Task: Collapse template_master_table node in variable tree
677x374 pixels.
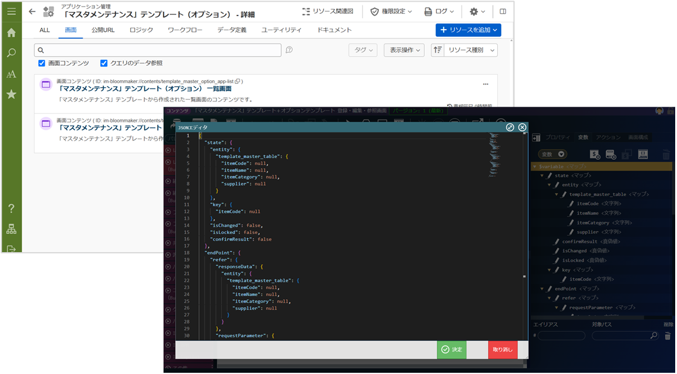Action: (x=556, y=194)
